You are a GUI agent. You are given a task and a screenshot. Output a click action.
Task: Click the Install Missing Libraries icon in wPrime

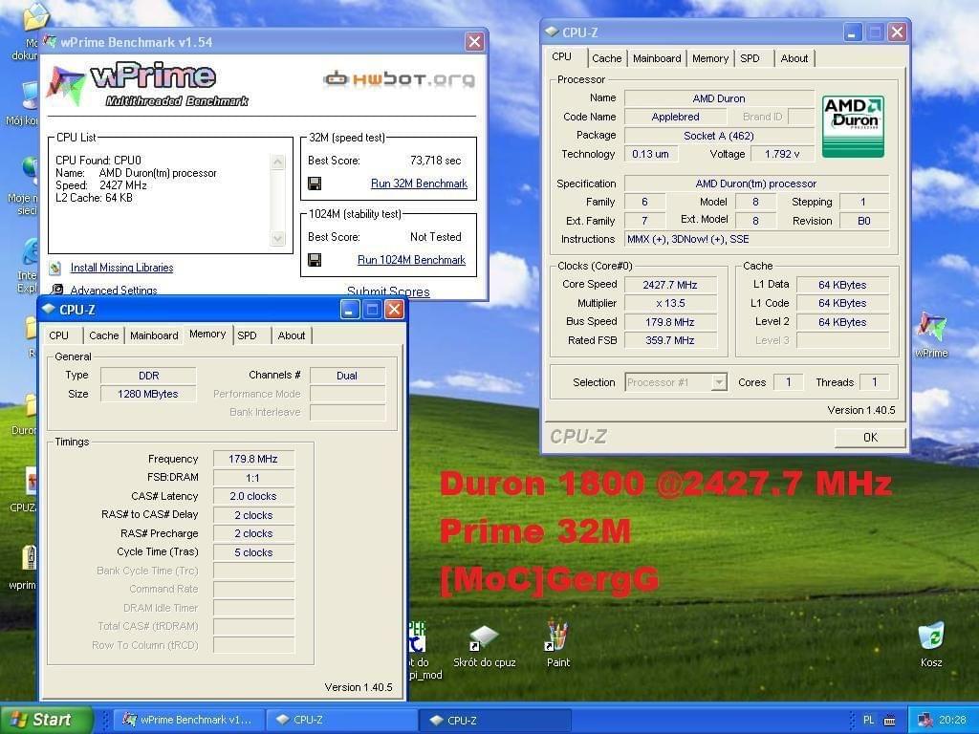click(x=55, y=268)
